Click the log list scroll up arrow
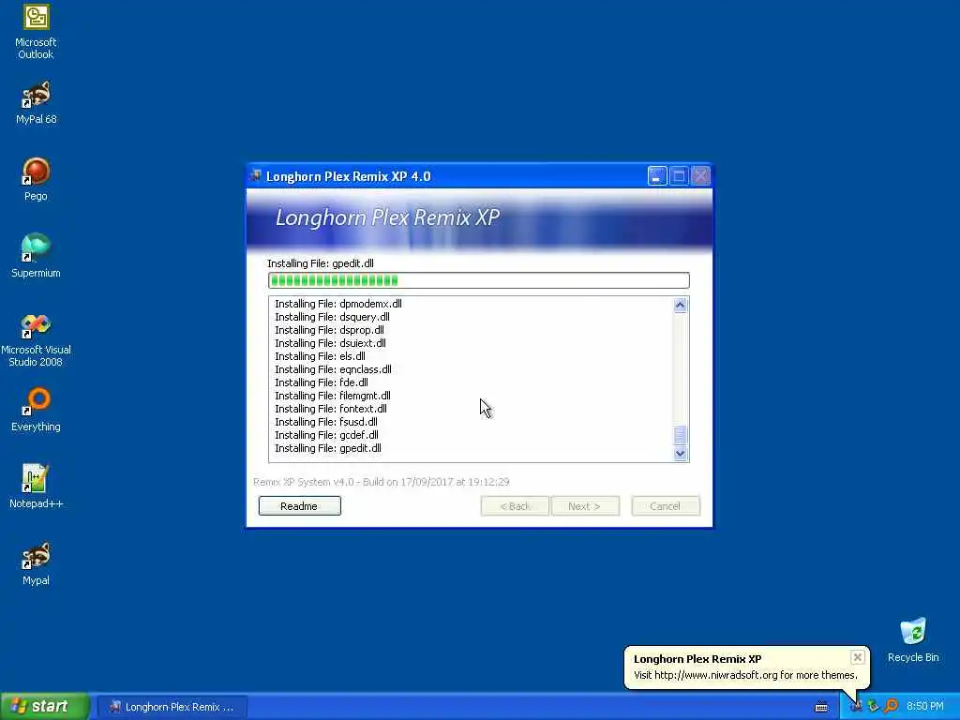This screenshot has width=960, height=720. click(x=680, y=305)
